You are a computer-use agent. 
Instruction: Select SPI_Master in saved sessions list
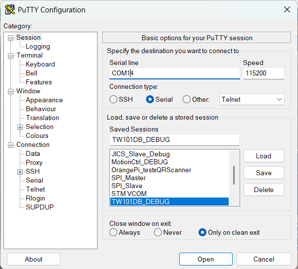[x=129, y=178]
